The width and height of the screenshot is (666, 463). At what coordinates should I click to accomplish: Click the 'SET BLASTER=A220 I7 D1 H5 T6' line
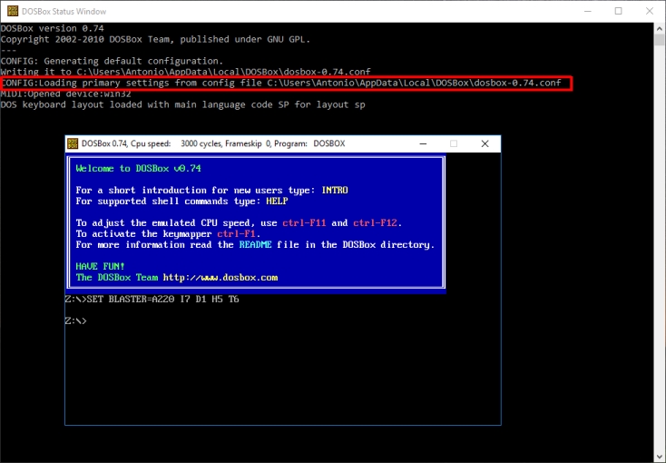(x=152, y=300)
